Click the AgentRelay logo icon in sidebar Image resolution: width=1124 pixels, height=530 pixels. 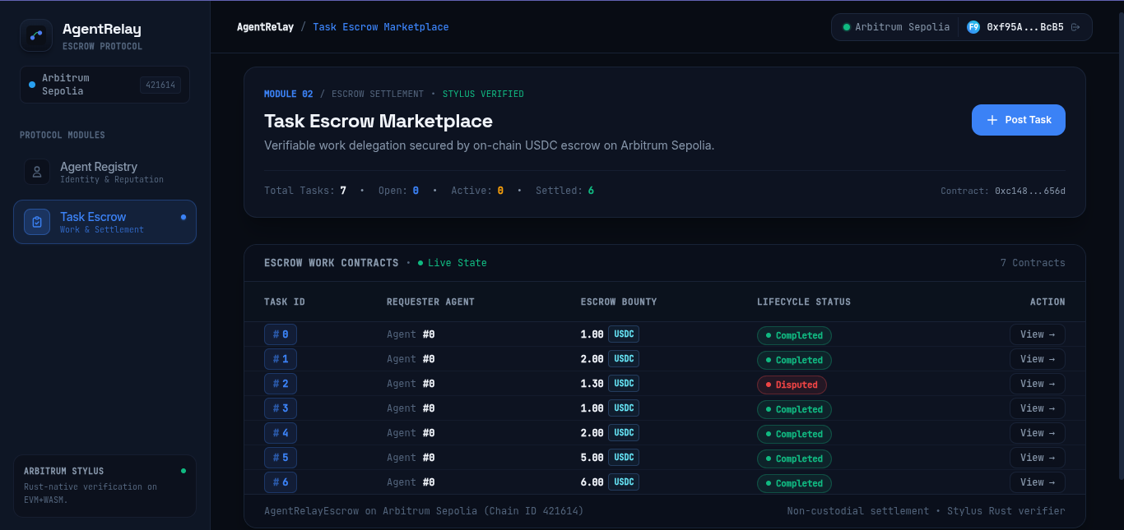36,35
